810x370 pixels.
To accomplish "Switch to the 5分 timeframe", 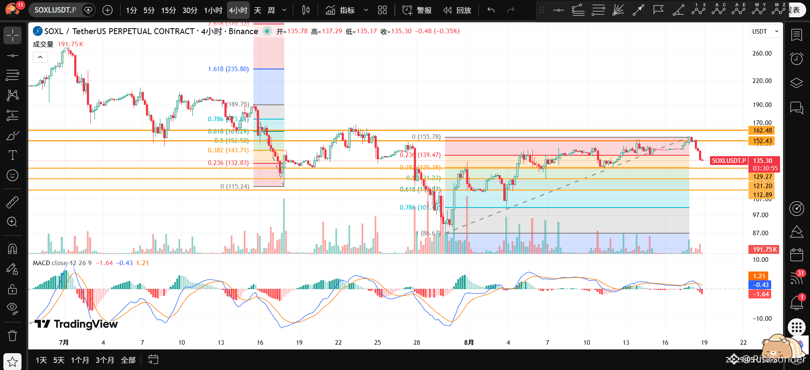I will (x=149, y=10).
